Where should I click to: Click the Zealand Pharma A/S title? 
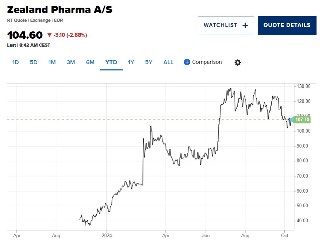[x=60, y=10]
